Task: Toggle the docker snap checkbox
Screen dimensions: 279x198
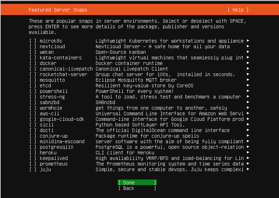Action: pos(33,63)
